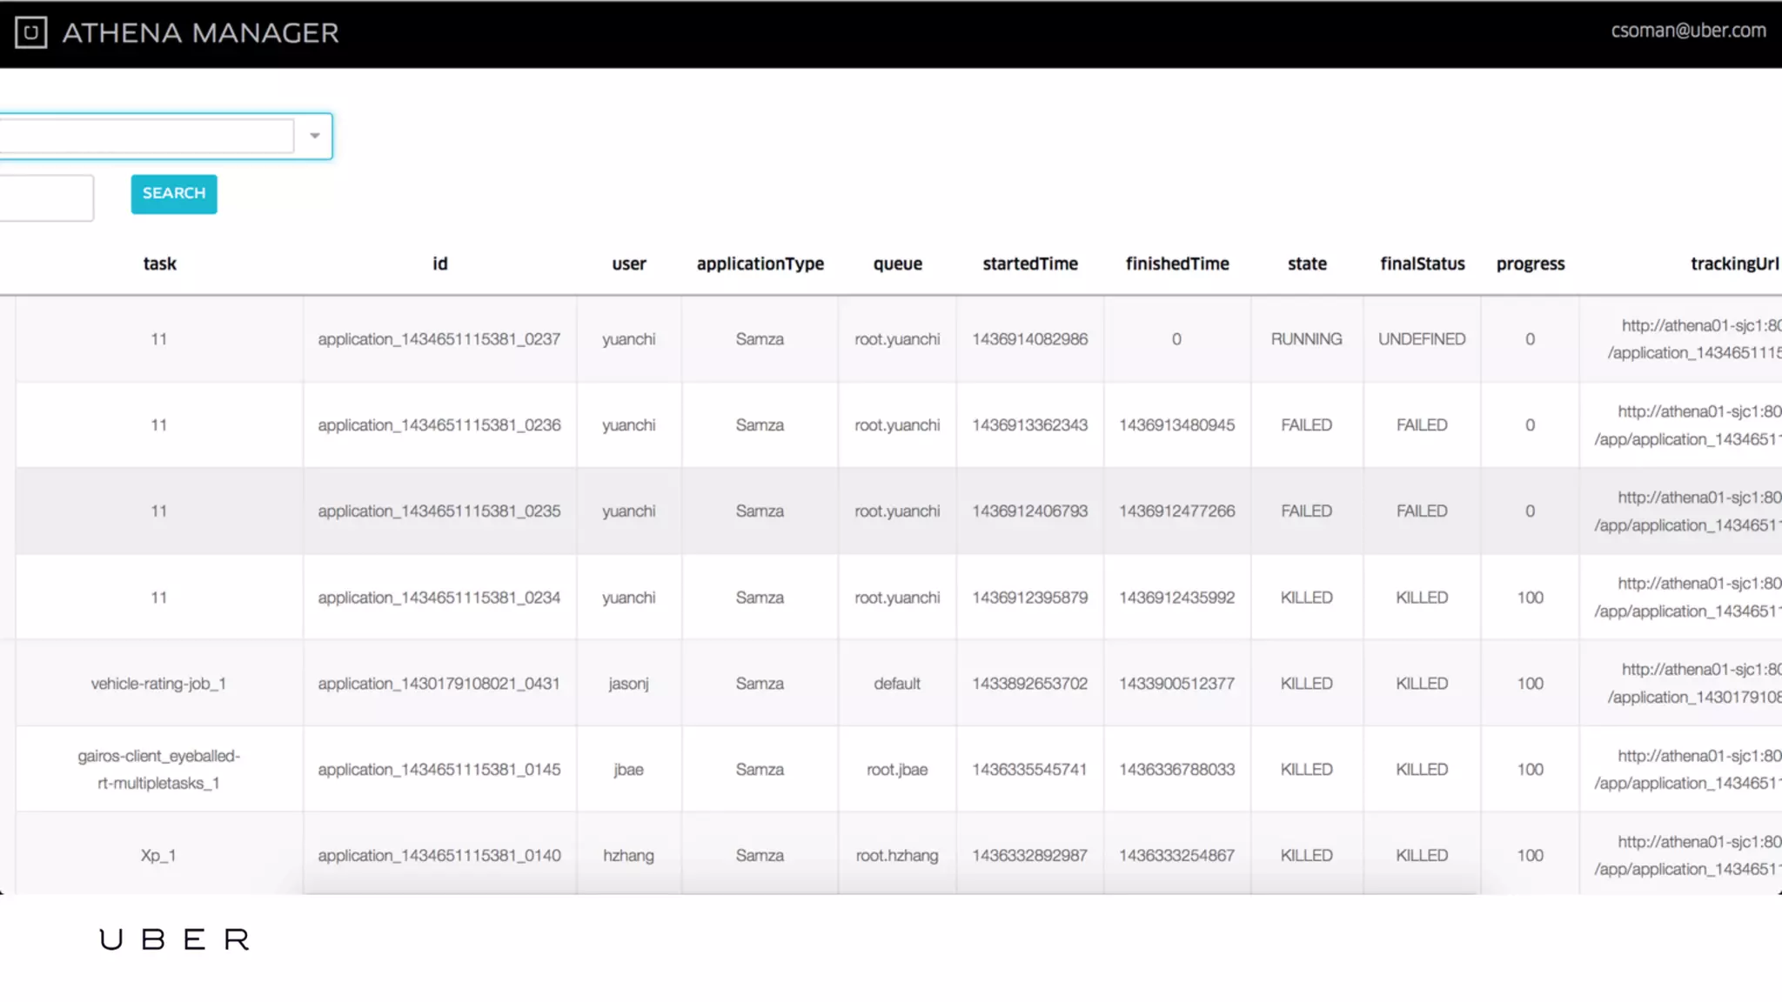Click the progress column header
Screen dimensions: 1782x1002
point(1530,264)
